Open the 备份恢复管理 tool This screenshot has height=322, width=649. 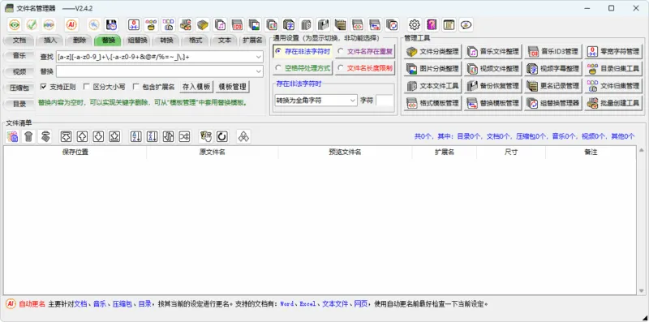[493, 86]
